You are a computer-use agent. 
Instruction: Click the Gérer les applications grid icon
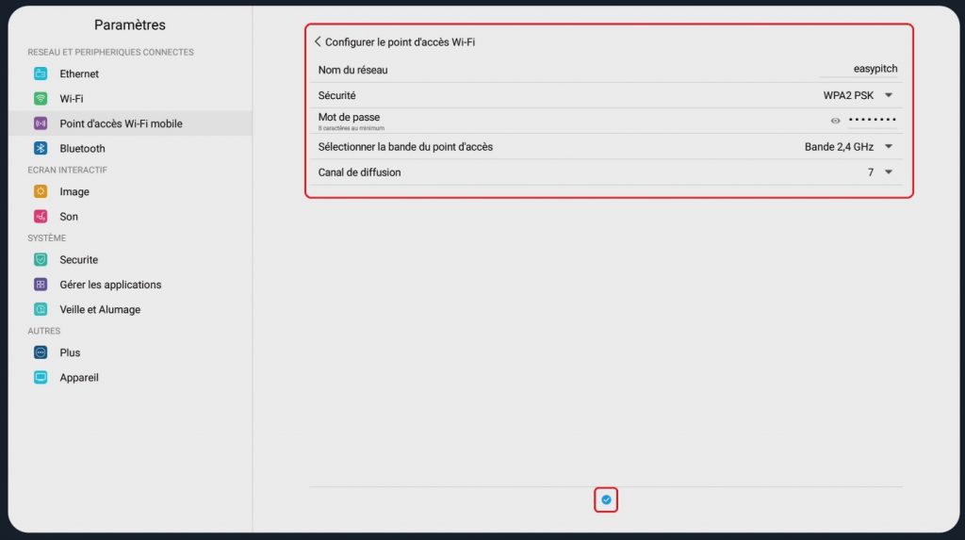click(41, 285)
